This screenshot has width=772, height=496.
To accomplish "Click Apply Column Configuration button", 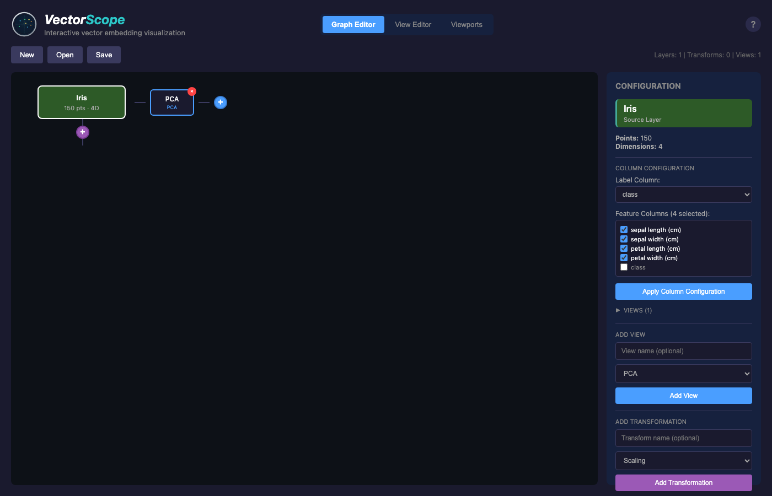I will point(683,292).
